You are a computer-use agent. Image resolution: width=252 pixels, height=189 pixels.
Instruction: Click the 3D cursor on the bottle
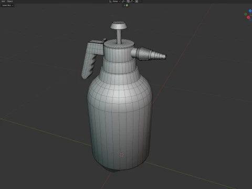[x=121, y=155]
